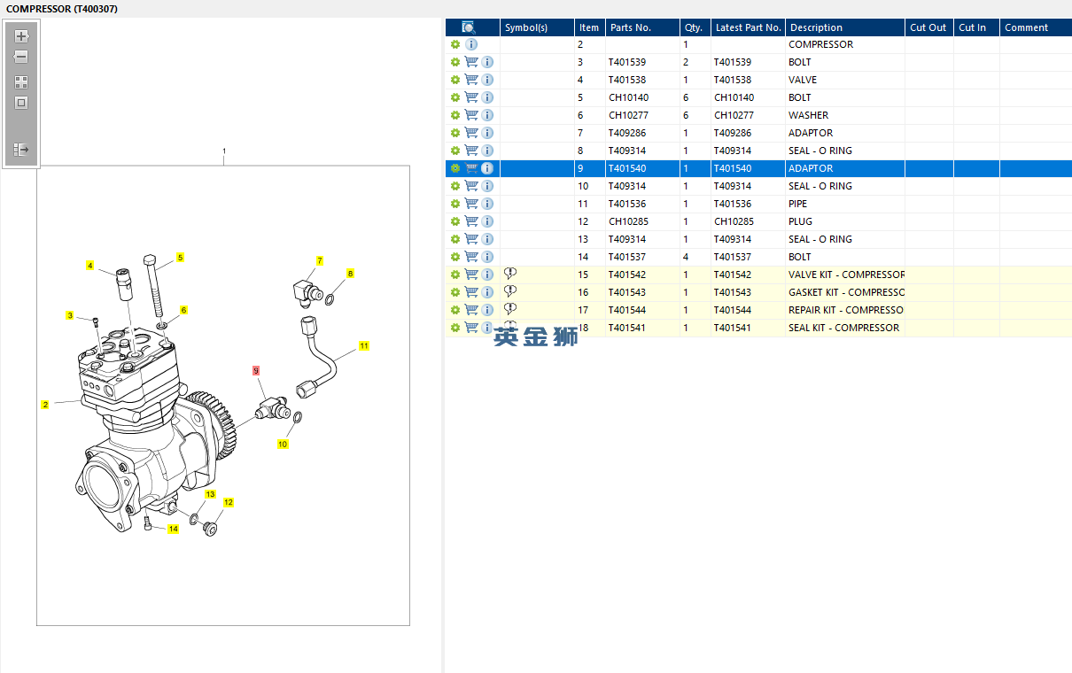The width and height of the screenshot is (1072, 673).
Task: Select callout 12 on the diagram
Action: pos(229,502)
